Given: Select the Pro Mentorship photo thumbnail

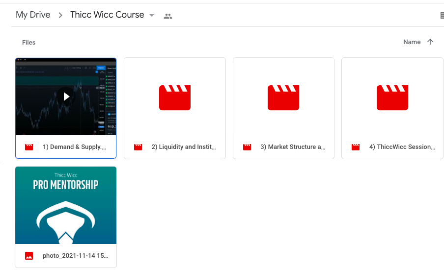Looking at the screenshot, I should [66, 205].
